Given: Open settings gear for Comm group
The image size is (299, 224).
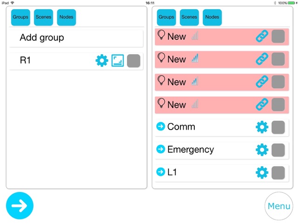Looking at the screenshot, I should click(262, 127).
